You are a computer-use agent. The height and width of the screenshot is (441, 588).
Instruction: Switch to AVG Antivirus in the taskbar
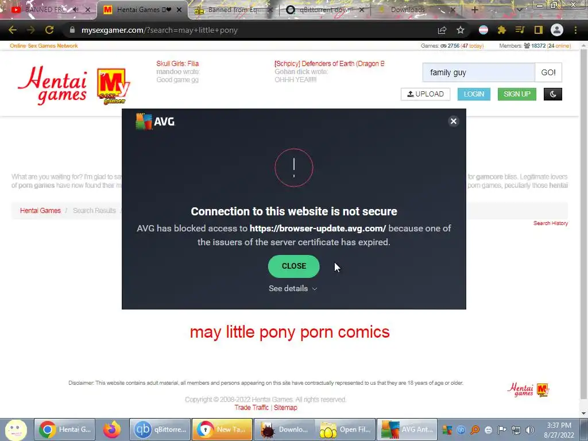click(407, 430)
